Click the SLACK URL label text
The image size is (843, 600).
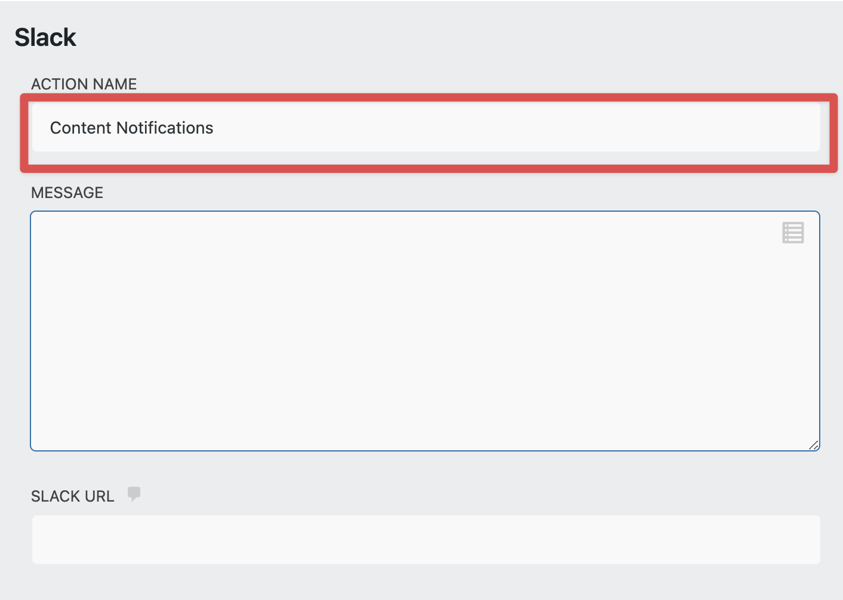click(73, 496)
